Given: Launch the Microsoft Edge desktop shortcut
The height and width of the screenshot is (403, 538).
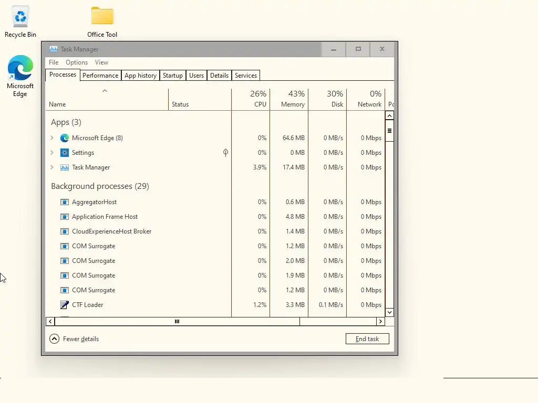Looking at the screenshot, I should click(x=20, y=76).
